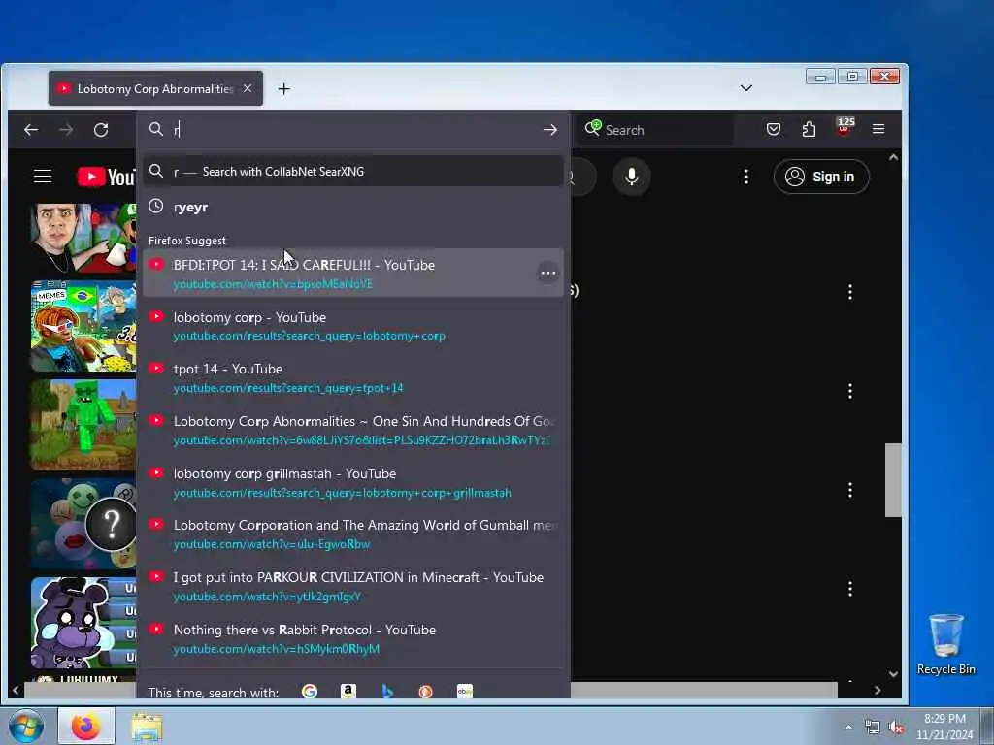Select the 'ryeyr' search history entry
The height and width of the screenshot is (745, 994).
[x=353, y=208]
